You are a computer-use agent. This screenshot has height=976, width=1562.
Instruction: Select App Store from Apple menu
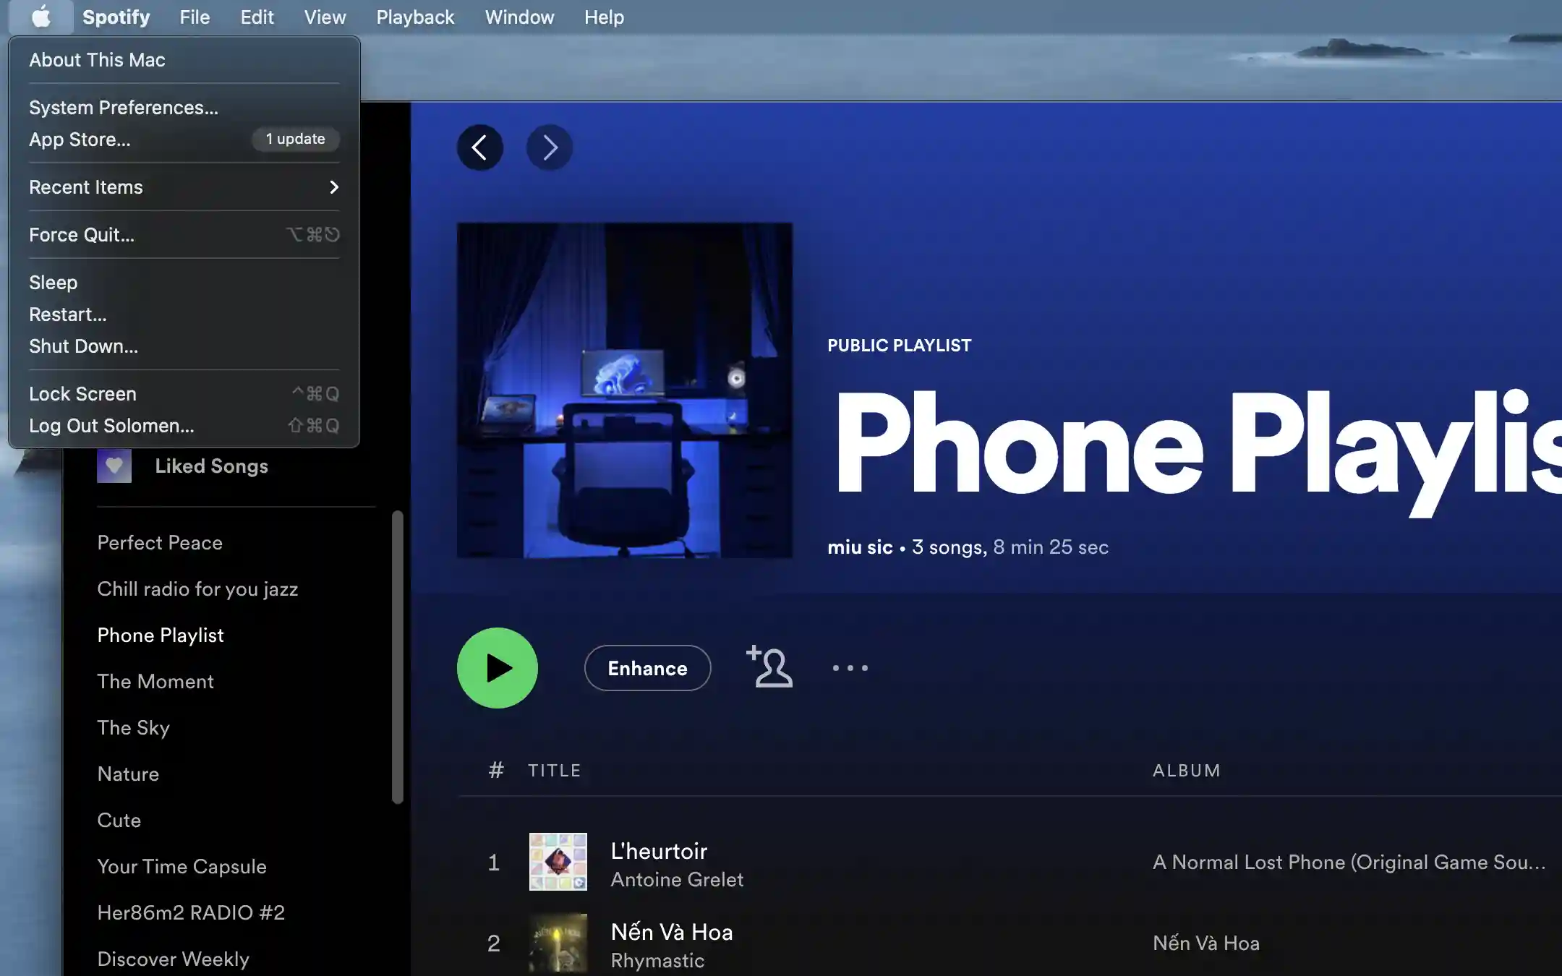coord(79,138)
